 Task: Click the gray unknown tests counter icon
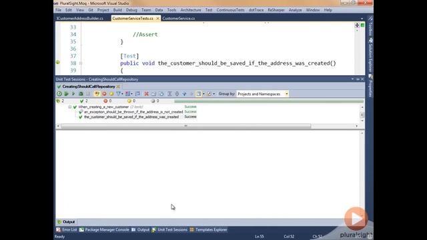click(x=153, y=101)
